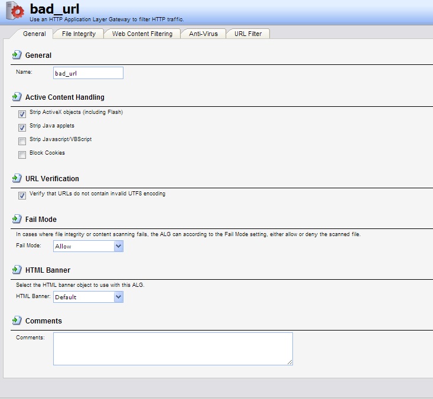Switch to the File Integrity tab
This screenshot has width=433, height=399.
[x=79, y=34]
